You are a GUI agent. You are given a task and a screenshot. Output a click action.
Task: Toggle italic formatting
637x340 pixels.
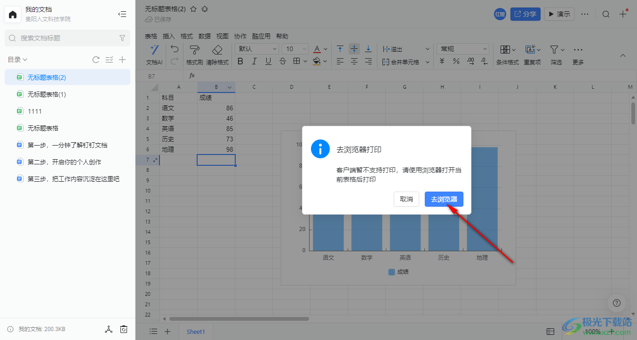(255, 61)
